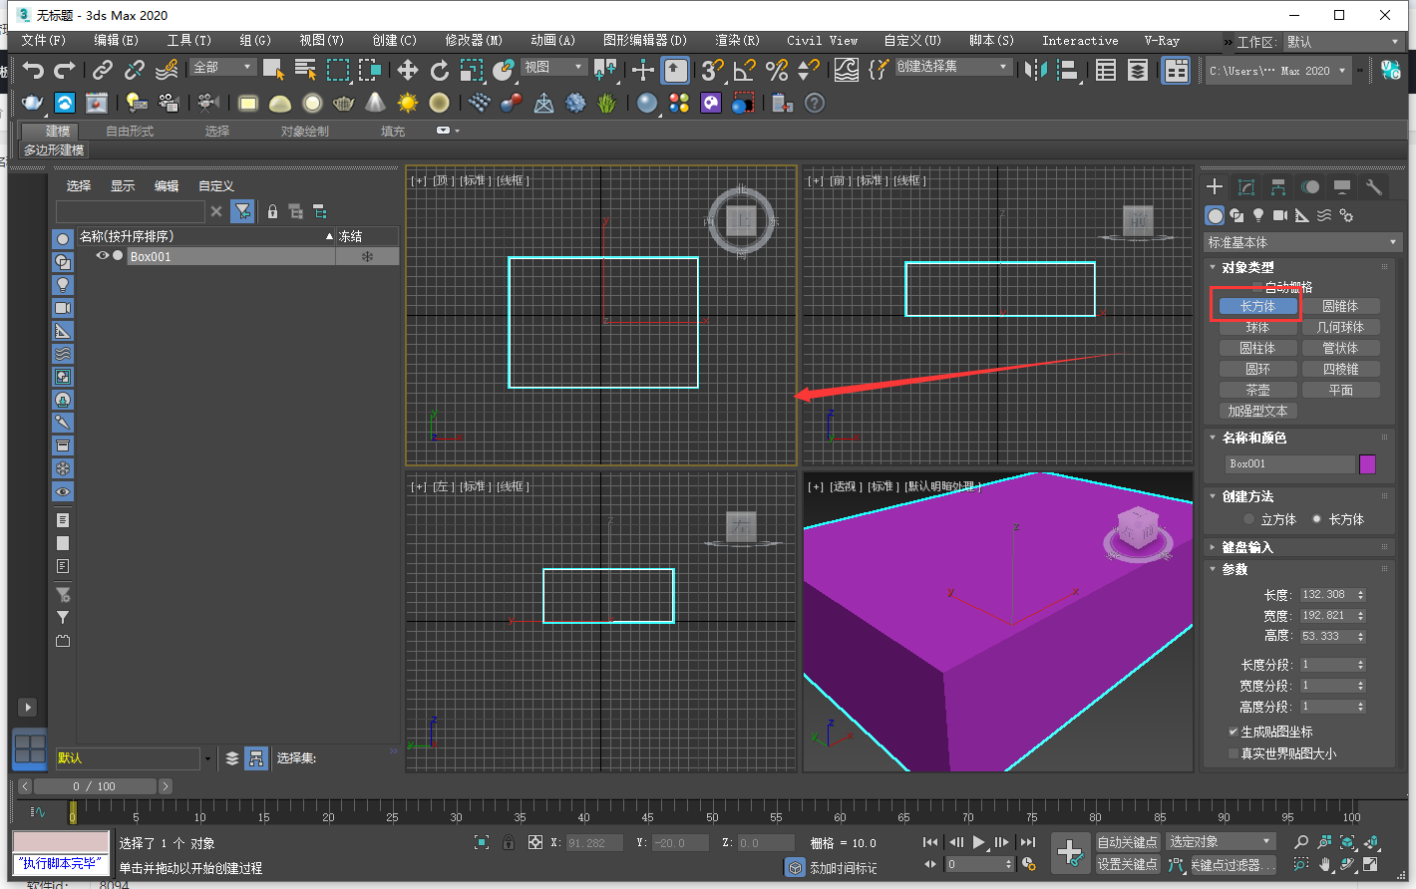Enable the 真实世界贴图大小 checkbox
The width and height of the screenshot is (1416, 889).
click(x=1234, y=753)
